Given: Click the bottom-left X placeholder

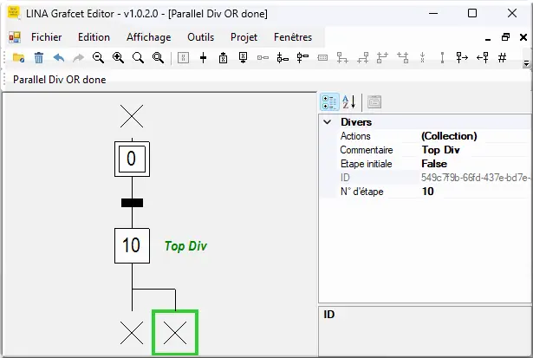Looking at the screenshot, I should 132,333.
